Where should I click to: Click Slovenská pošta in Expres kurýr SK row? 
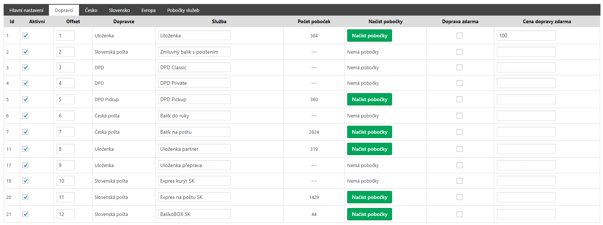pyautogui.click(x=111, y=181)
